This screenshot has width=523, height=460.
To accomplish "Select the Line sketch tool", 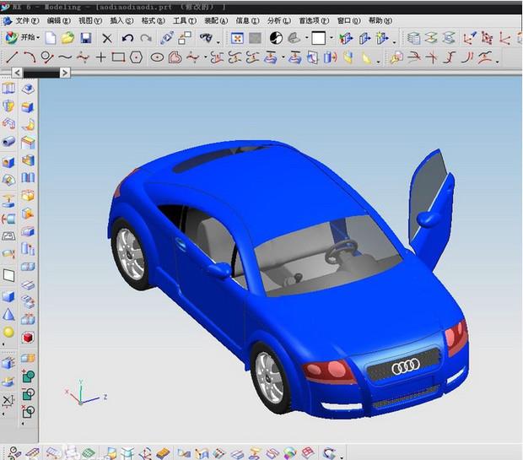I will tap(11, 57).
